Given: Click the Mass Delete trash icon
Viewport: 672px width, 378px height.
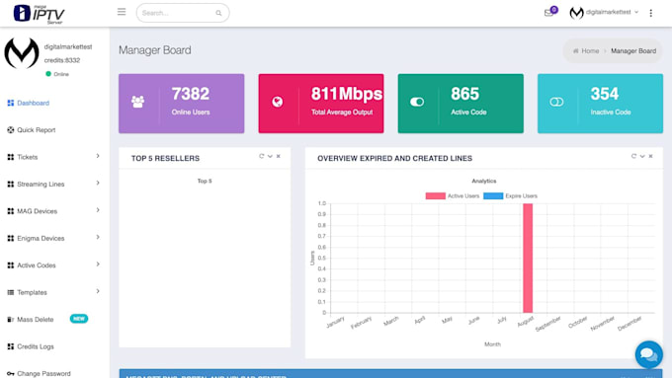Looking at the screenshot, I should [10, 320].
